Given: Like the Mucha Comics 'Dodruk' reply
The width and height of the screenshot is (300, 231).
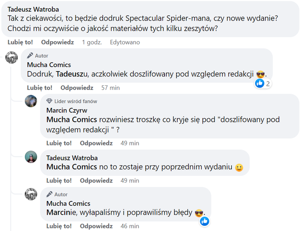Looking at the screenshot, I should 39,88.
